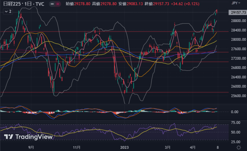Expand the collapsed indicator legend showing 2
The width and height of the screenshot is (247, 151).
coord(8,11)
